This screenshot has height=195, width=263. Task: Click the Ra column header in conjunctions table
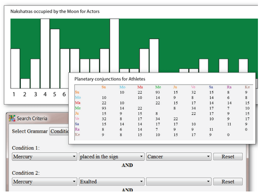(229, 87)
